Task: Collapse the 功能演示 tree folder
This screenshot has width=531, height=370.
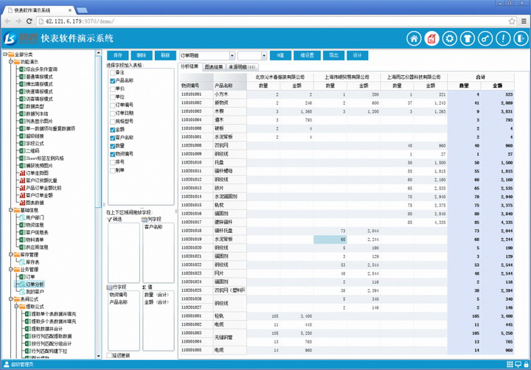Action: pyautogui.click(x=11, y=62)
